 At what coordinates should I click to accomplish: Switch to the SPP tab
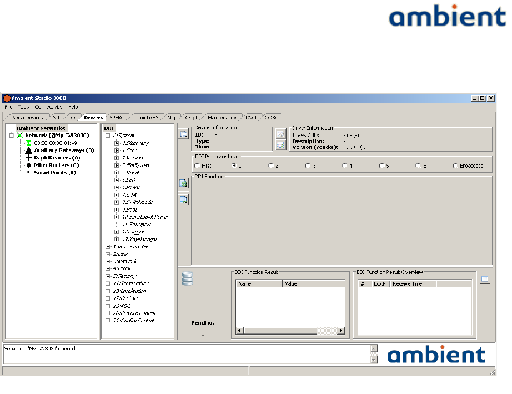pos(57,118)
